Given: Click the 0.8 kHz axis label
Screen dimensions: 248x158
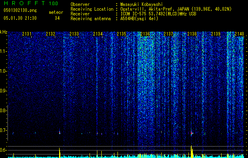Looking at the screenshot, I should [x=4, y=111].
